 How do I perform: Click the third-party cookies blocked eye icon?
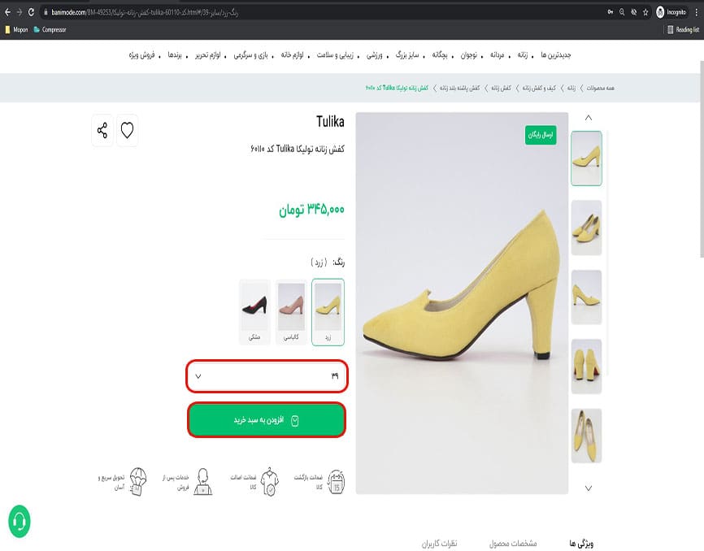tap(633, 12)
